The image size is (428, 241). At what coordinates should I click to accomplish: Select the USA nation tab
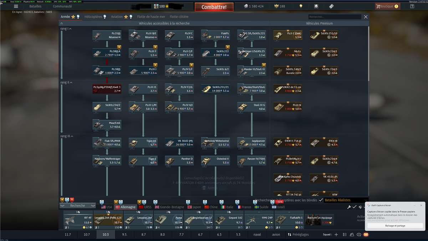pyautogui.click(x=106, y=207)
